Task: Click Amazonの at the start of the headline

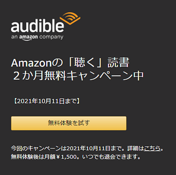Action: coord(37,63)
